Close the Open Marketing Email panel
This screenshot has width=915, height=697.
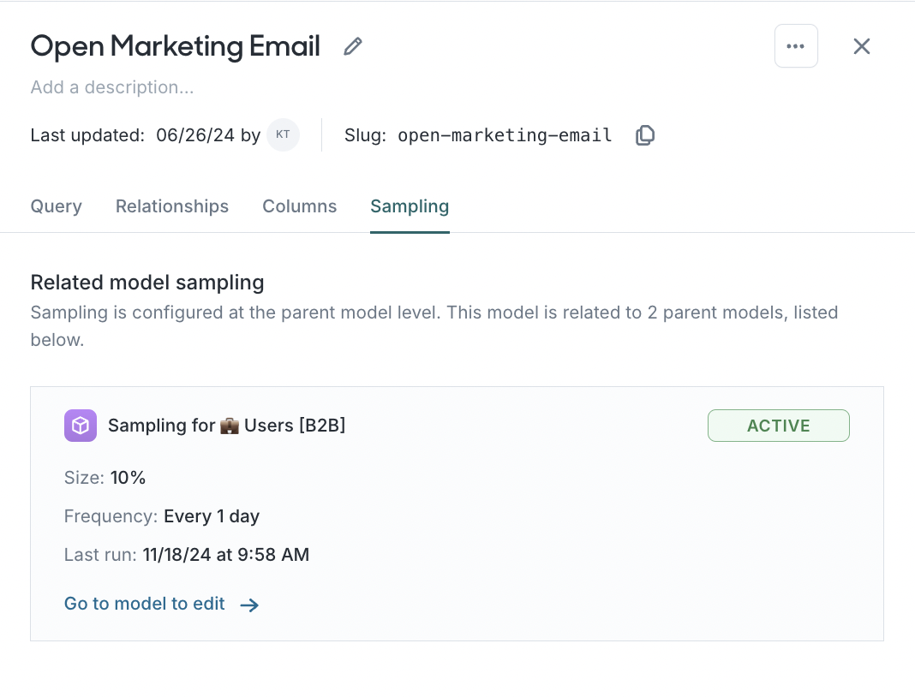tap(861, 46)
